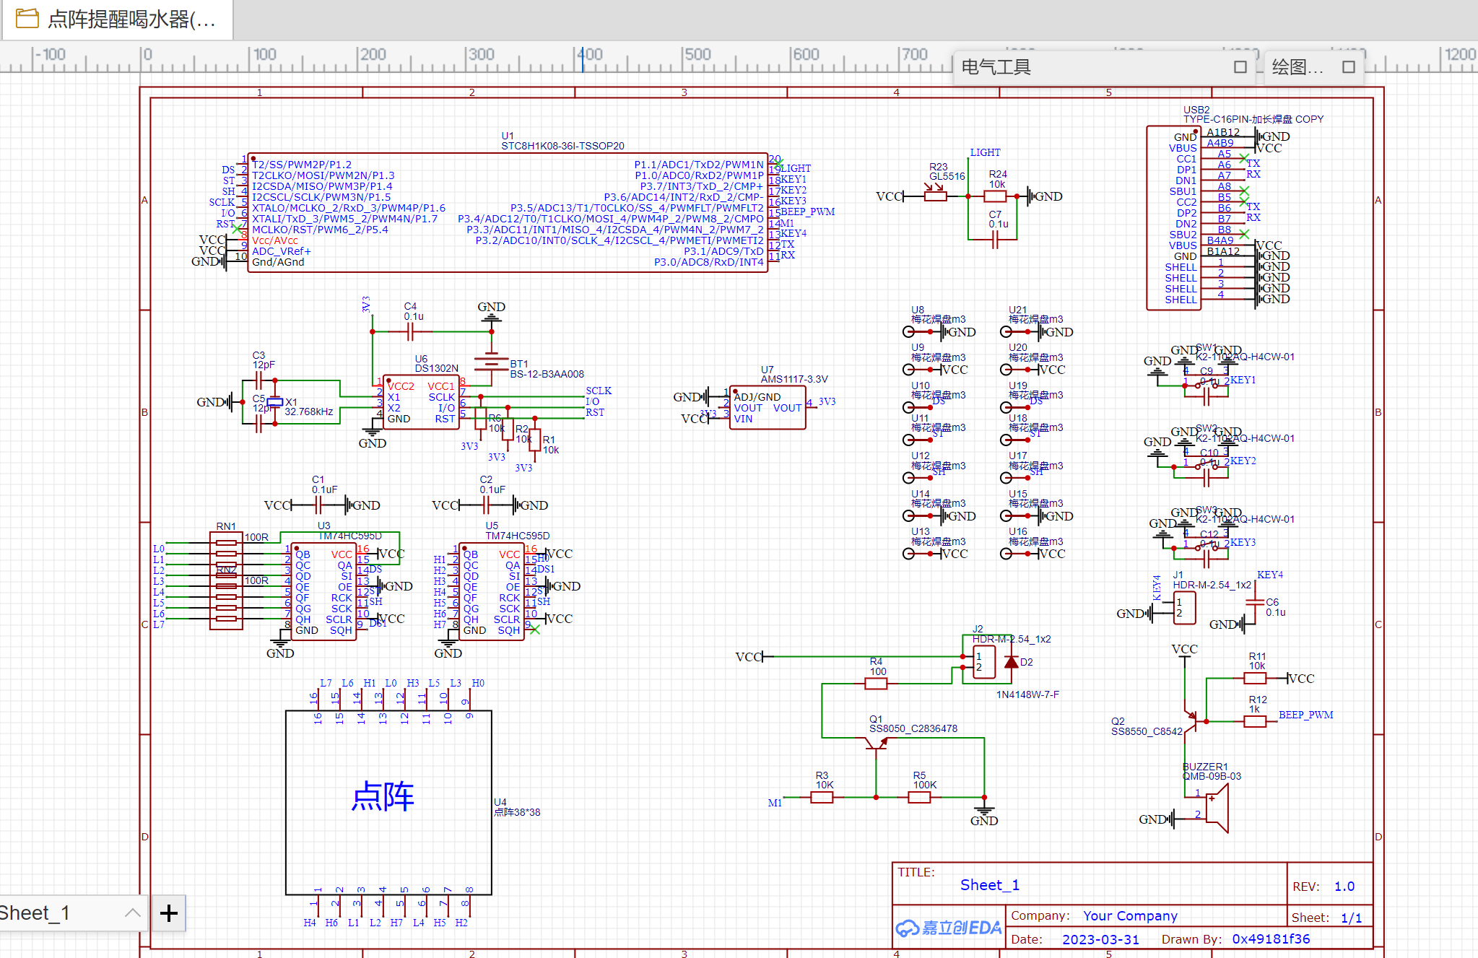Click the blue "点阵" text in U4
Viewport: 1478px width, 958px height.
[383, 796]
